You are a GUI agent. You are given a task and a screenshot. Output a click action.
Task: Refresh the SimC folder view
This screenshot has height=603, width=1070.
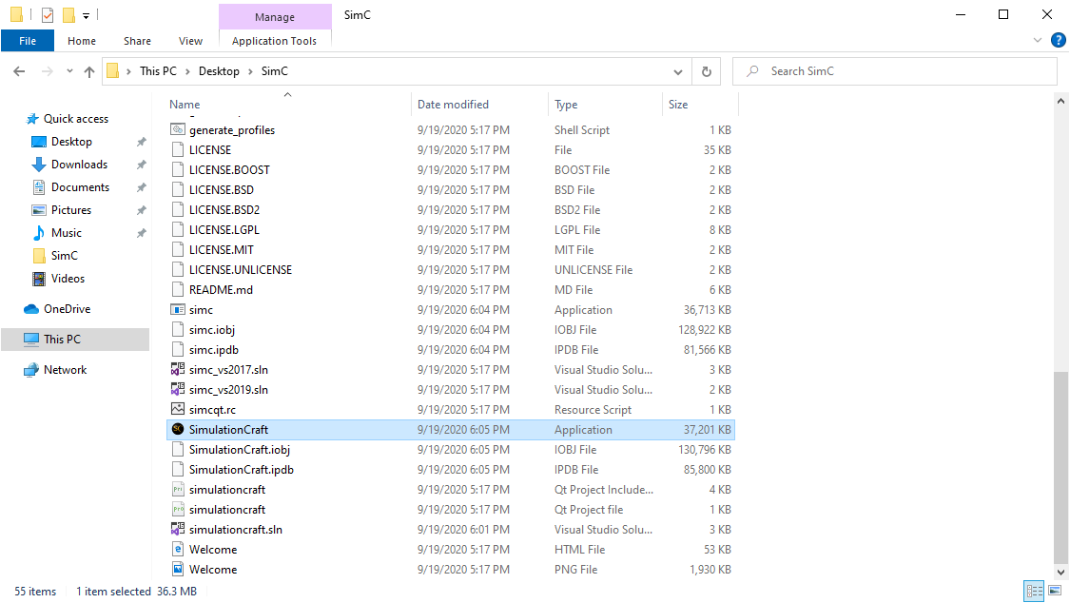(x=707, y=71)
